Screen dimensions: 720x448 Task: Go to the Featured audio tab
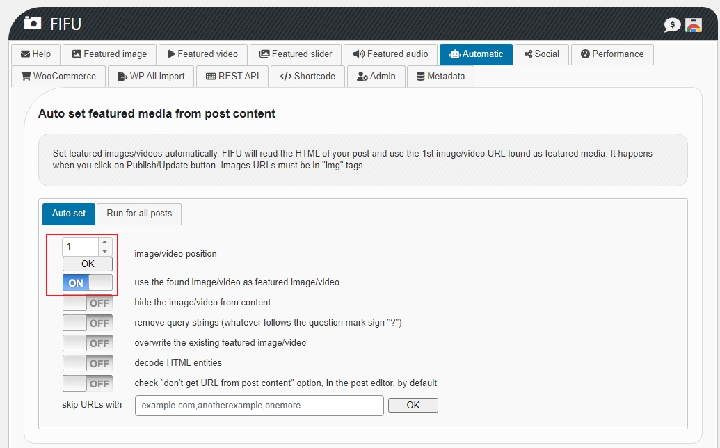[390, 54]
